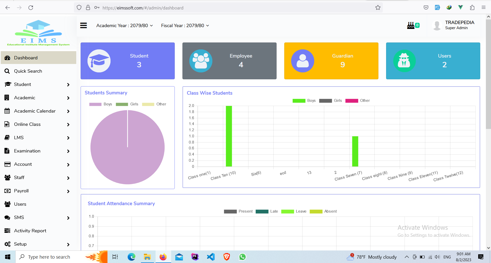Image resolution: width=491 pixels, height=263 pixels.
Task: Click the TRADEPEDIA Super Admin profile
Action: click(x=454, y=25)
